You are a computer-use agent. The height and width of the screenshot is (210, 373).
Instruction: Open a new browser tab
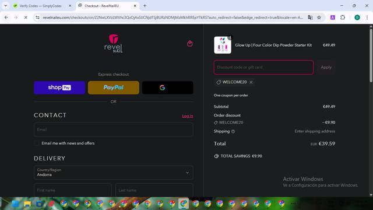click(145, 6)
